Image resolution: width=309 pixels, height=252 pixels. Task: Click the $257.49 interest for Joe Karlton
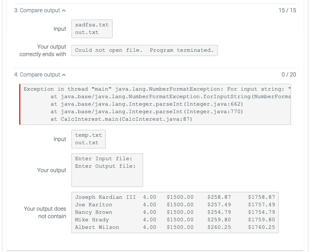[x=219, y=205]
